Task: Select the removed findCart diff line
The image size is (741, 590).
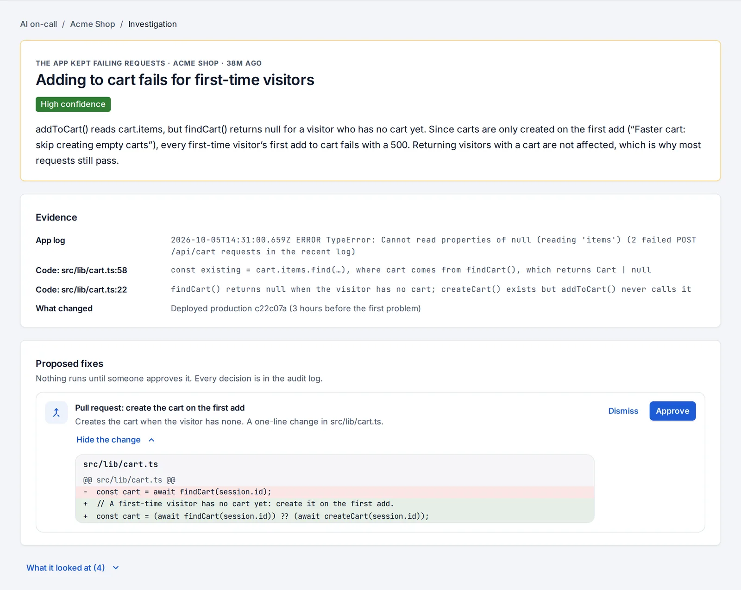Action: 335,492
